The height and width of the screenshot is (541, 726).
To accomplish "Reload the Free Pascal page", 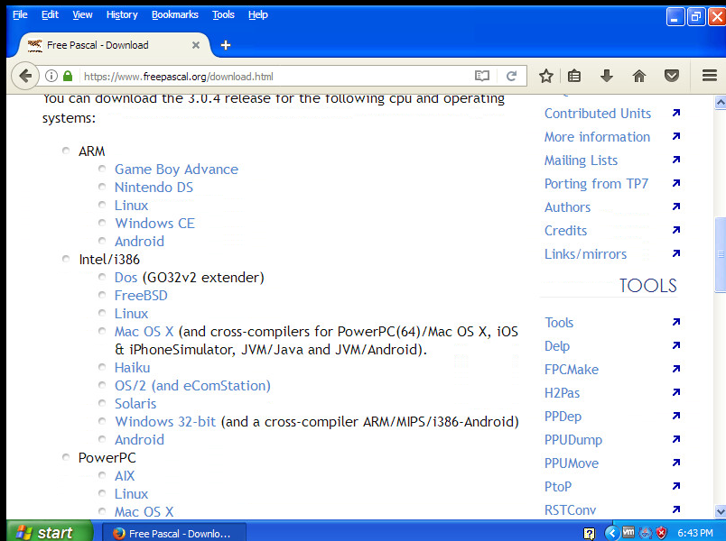I will [x=511, y=76].
